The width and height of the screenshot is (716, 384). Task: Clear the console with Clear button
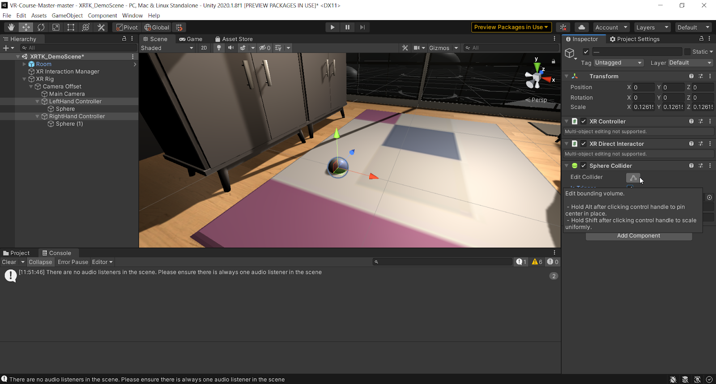[x=9, y=262]
